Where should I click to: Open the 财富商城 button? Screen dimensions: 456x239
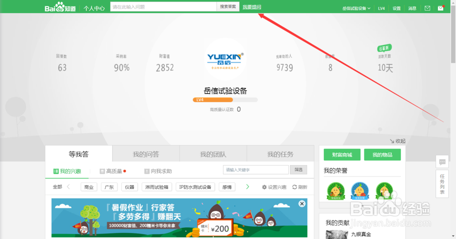(342, 155)
